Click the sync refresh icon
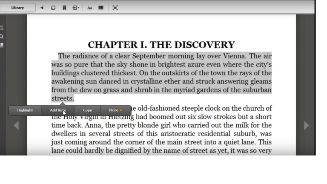327x184 pixels. pyautogui.click(x=53, y=8)
